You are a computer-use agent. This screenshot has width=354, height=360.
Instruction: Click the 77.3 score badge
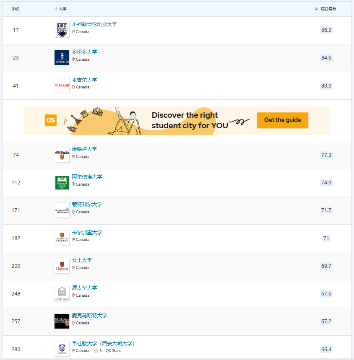click(x=326, y=155)
